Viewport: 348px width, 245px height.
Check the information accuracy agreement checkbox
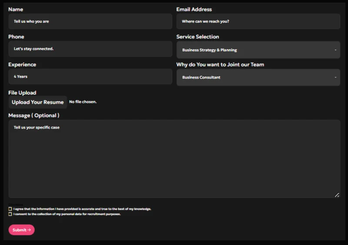tap(10, 209)
